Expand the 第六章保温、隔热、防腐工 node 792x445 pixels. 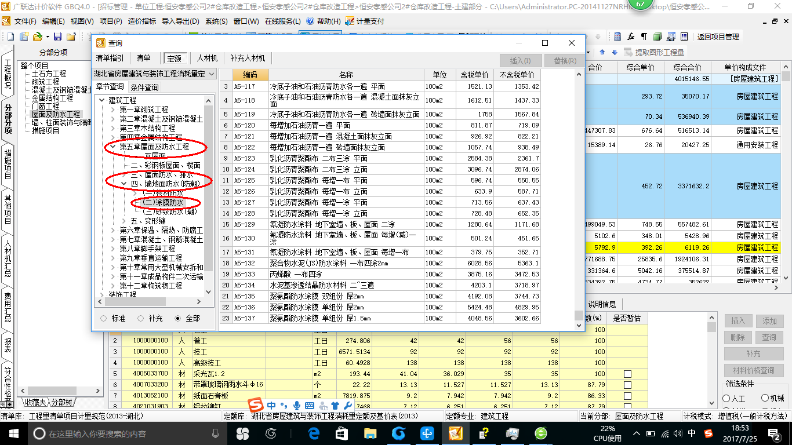[x=113, y=230]
